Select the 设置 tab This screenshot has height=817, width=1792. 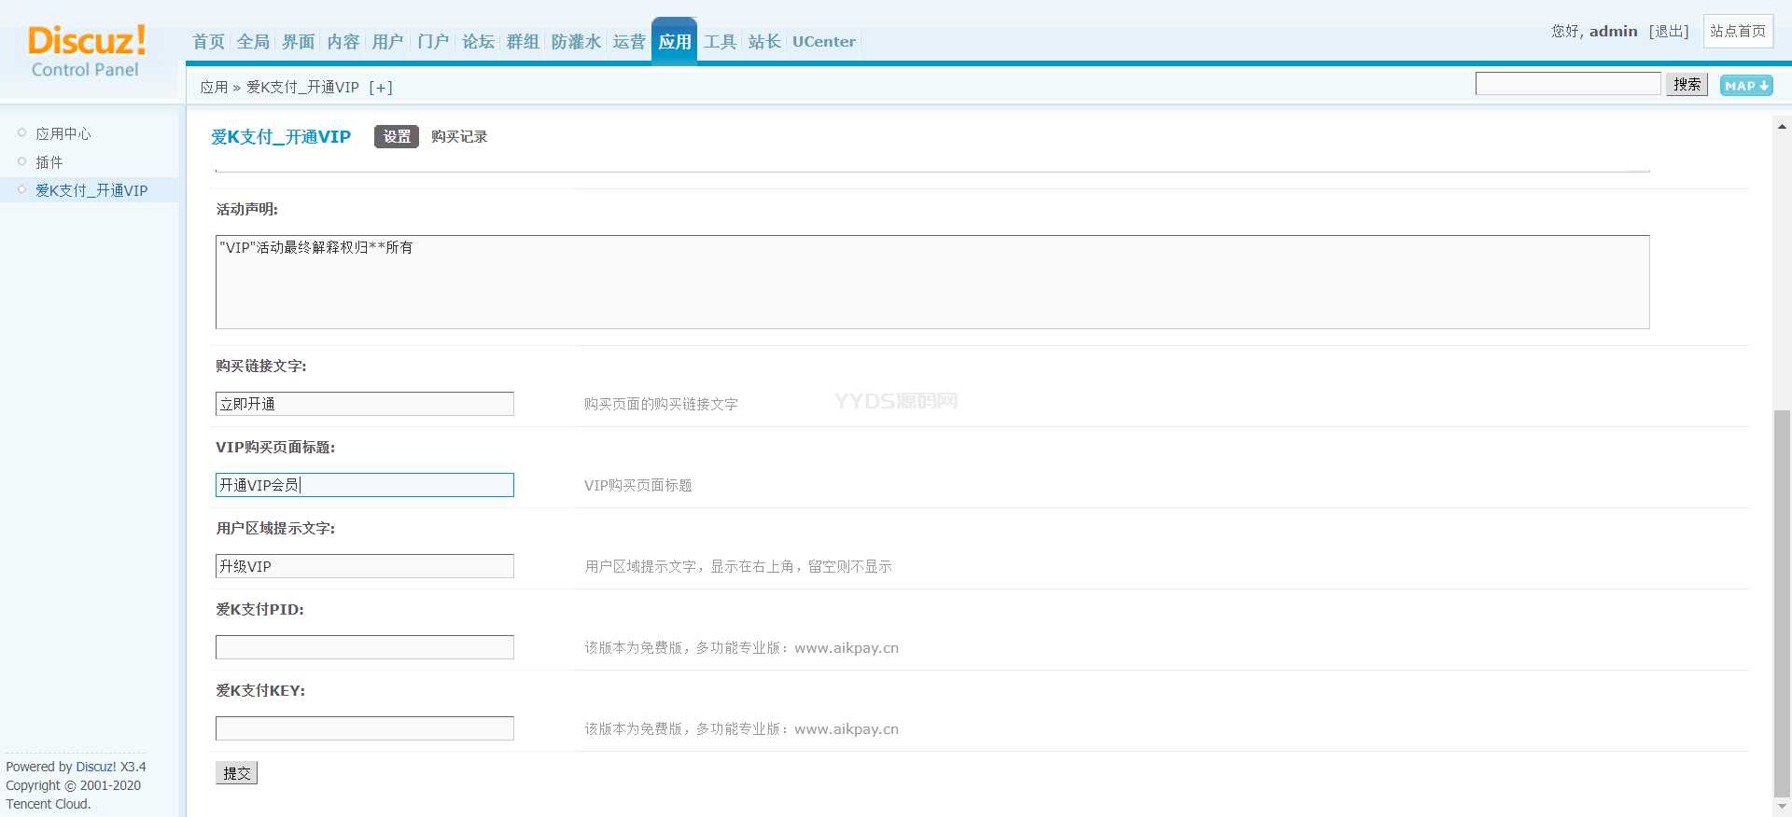tap(396, 137)
